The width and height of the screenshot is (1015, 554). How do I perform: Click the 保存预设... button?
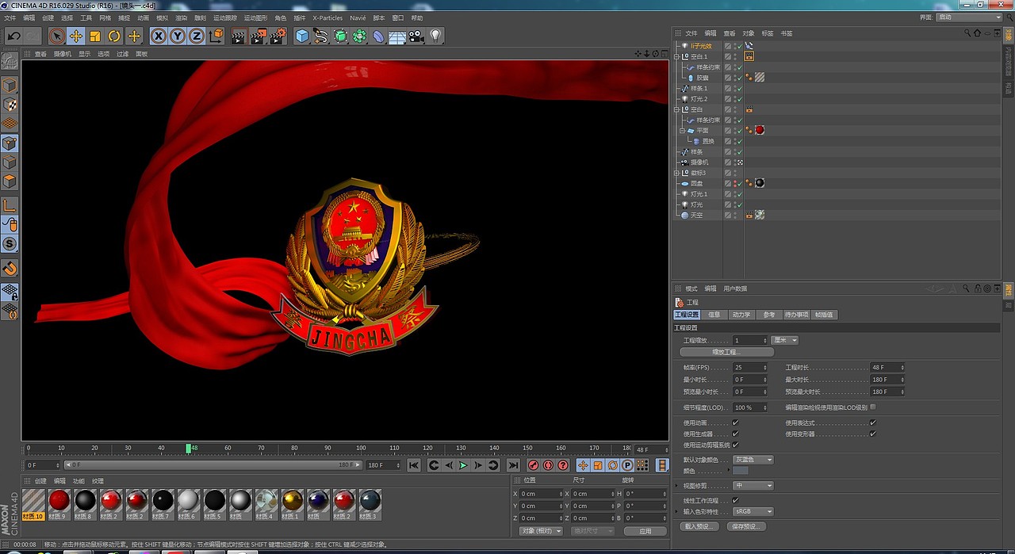[x=747, y=526]
